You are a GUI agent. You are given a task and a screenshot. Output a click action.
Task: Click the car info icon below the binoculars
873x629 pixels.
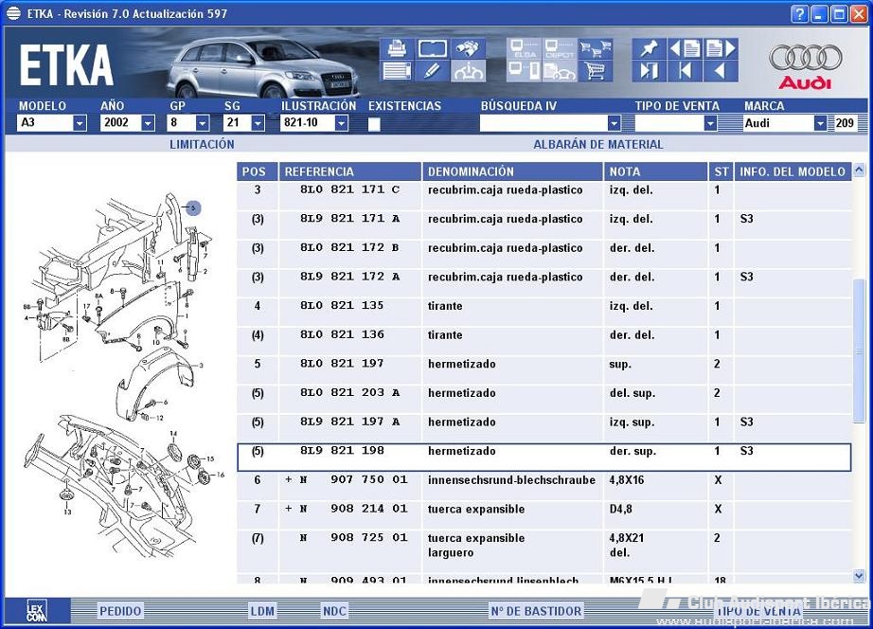(468, 71)
